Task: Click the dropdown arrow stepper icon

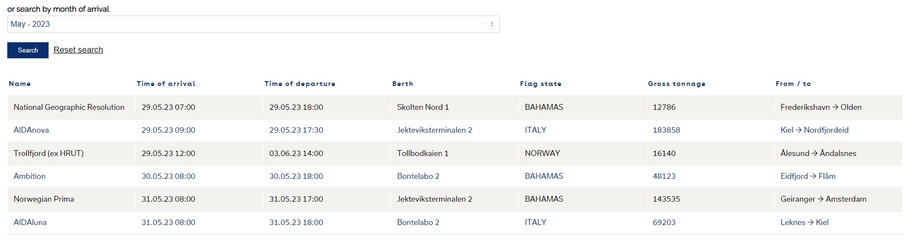Action: tap(492, 24)
